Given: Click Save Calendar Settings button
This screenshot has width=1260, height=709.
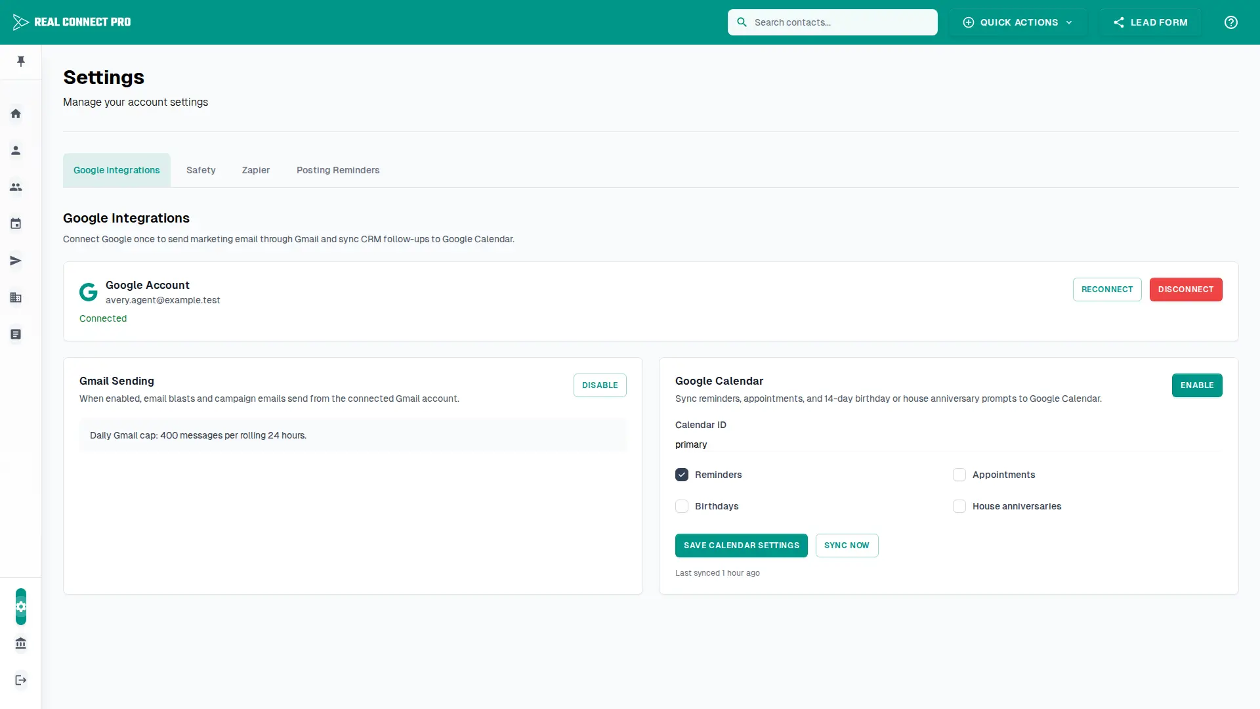Looking at the screenshot, I should (742, 546).
